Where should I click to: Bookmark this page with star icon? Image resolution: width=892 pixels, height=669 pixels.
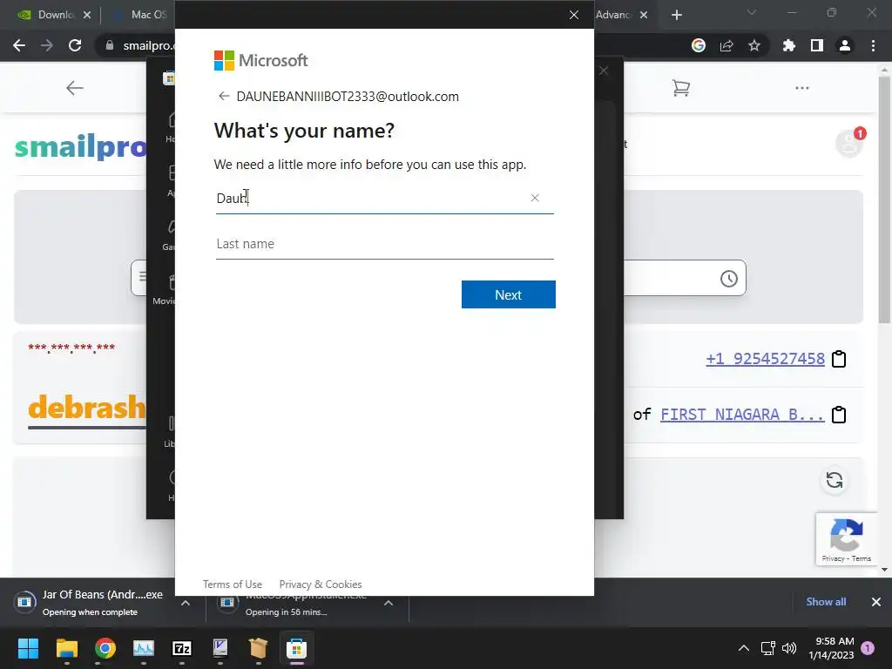(754, 45)
